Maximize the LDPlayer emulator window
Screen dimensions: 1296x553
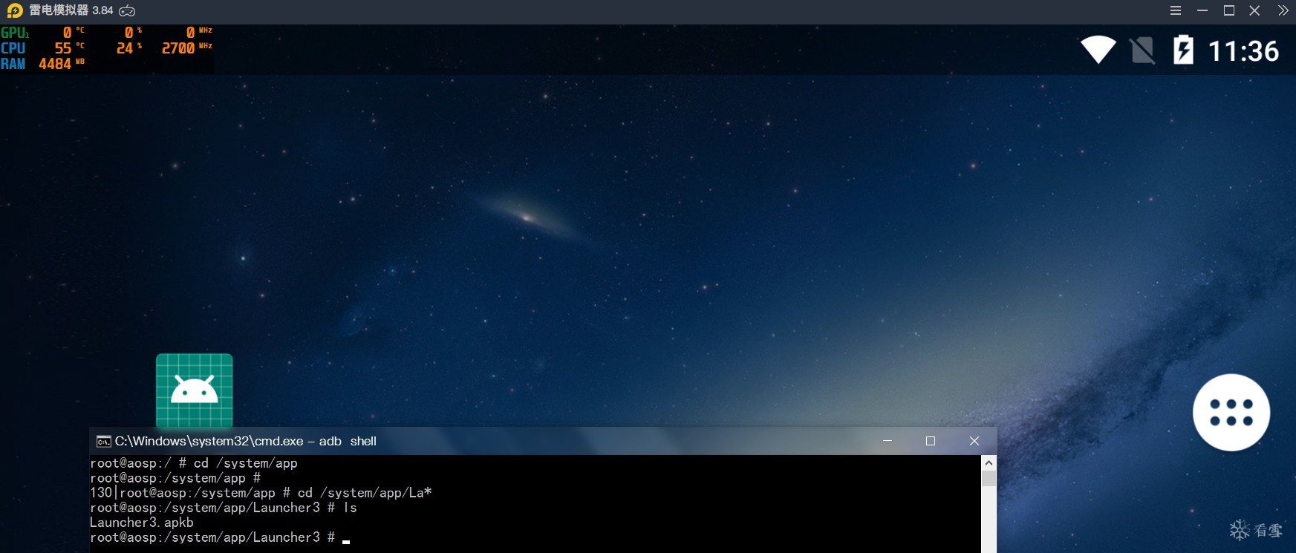click(x=1229, y=10)
